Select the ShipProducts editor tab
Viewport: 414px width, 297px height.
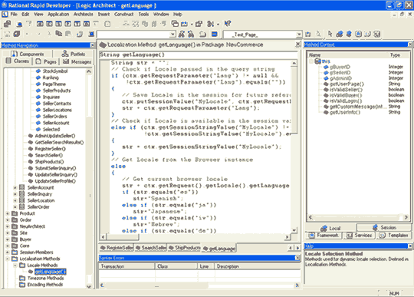185,248
